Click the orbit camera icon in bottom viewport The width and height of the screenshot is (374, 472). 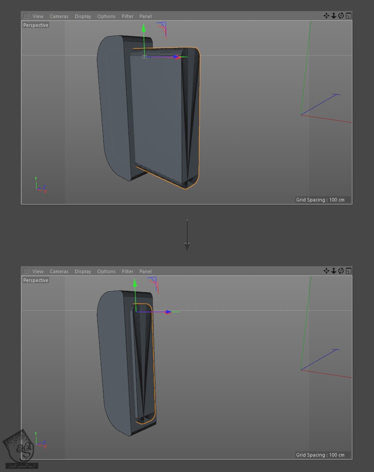[x=341, y=271]
